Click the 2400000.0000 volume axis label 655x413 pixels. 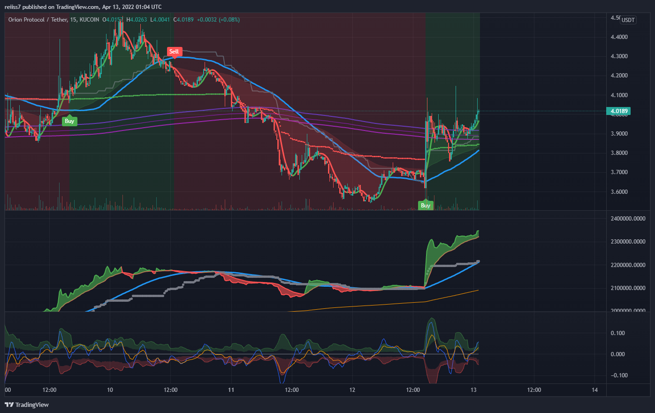[x=628, y=219]
